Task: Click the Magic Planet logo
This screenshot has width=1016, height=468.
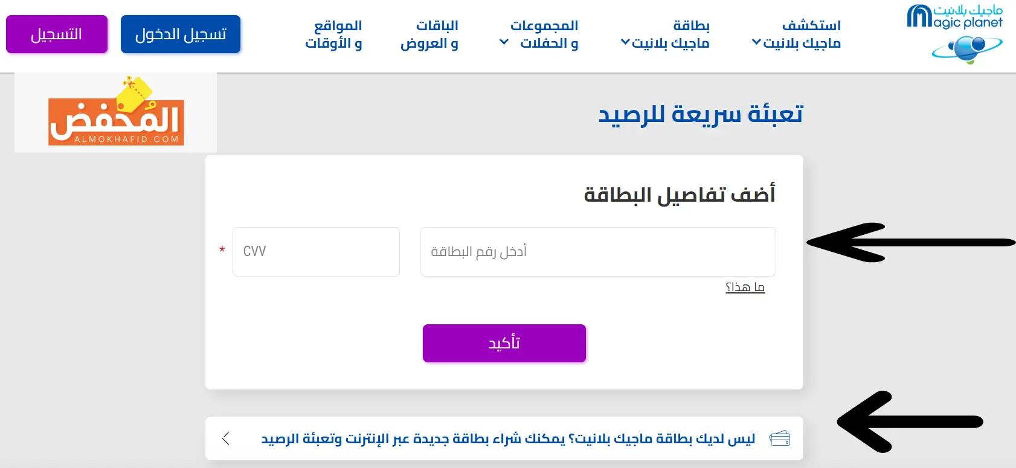Action: 955,34
